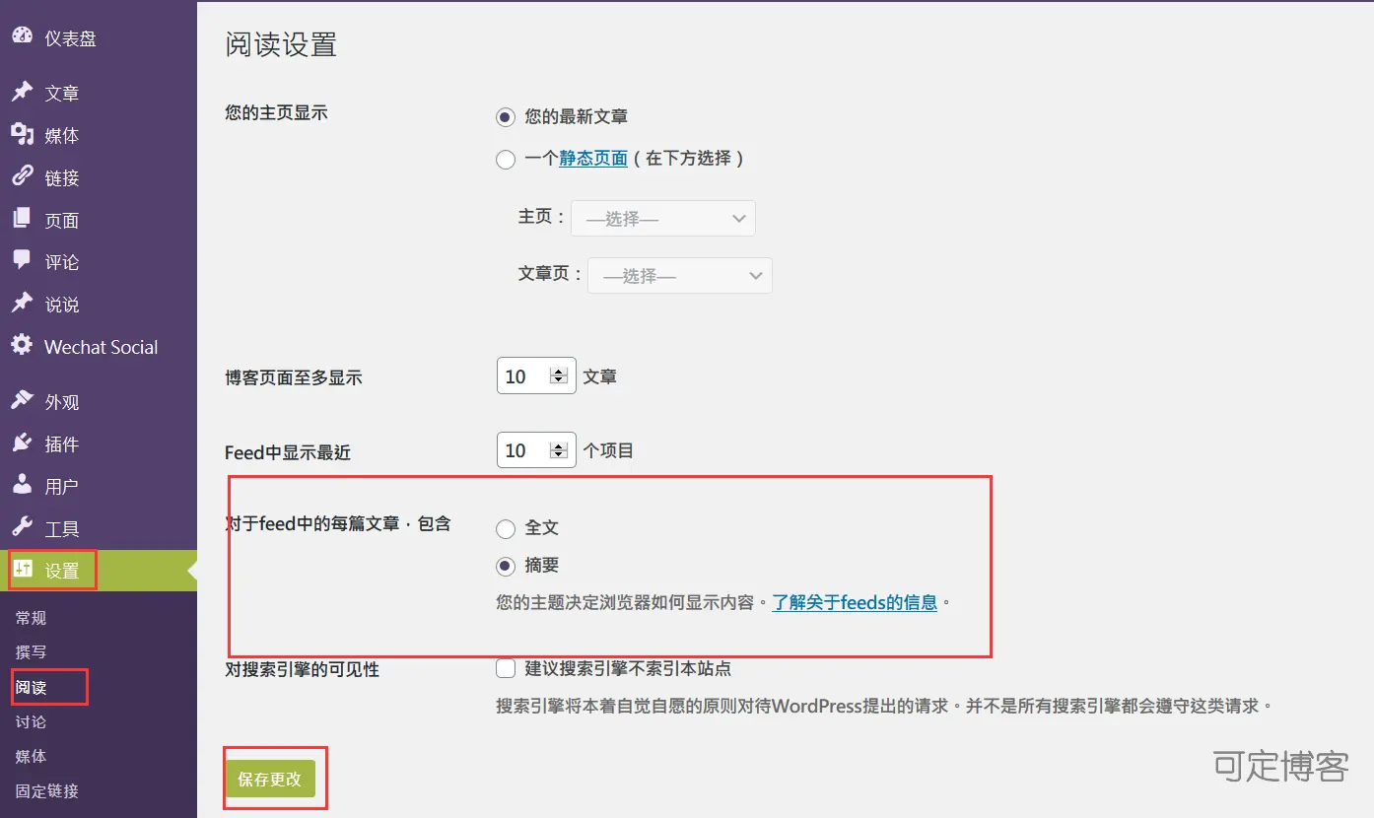Go to 阅读 settings submenu
Screen dimensions: 1374x818
(31, 687)
